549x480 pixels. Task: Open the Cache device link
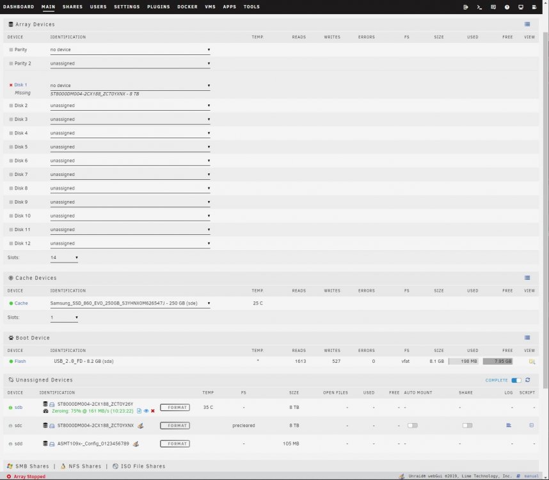pos(21,303)
